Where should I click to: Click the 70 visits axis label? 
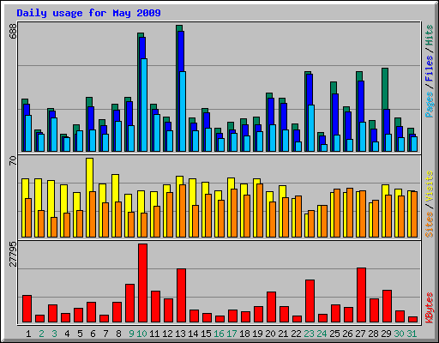[13, 160]
